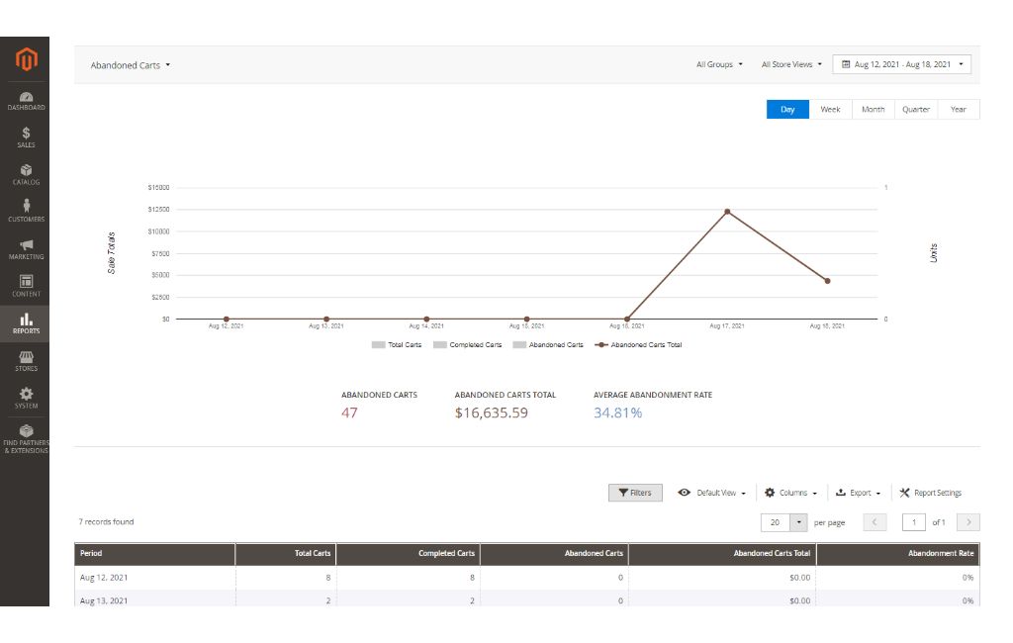
Task: Click the 'Aug 12, 2021' table row period
Action: [103, 578]
